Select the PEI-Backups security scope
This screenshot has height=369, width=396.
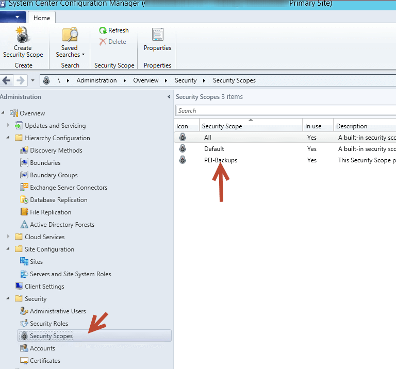coord(221,160)
